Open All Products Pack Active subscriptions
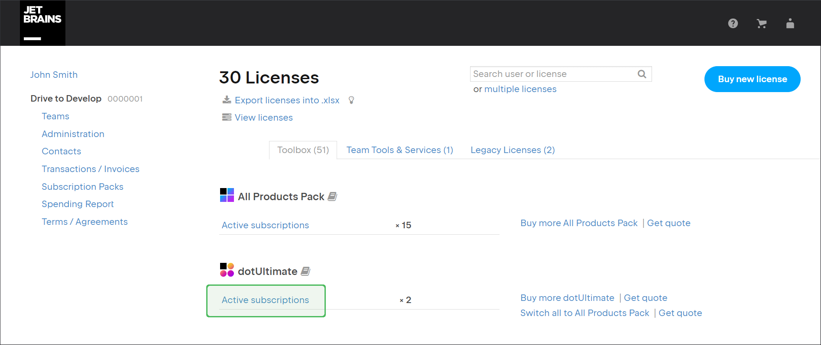The width and height of the screenshot is (821, 345). pyautogui.click(x=265, y=225)
